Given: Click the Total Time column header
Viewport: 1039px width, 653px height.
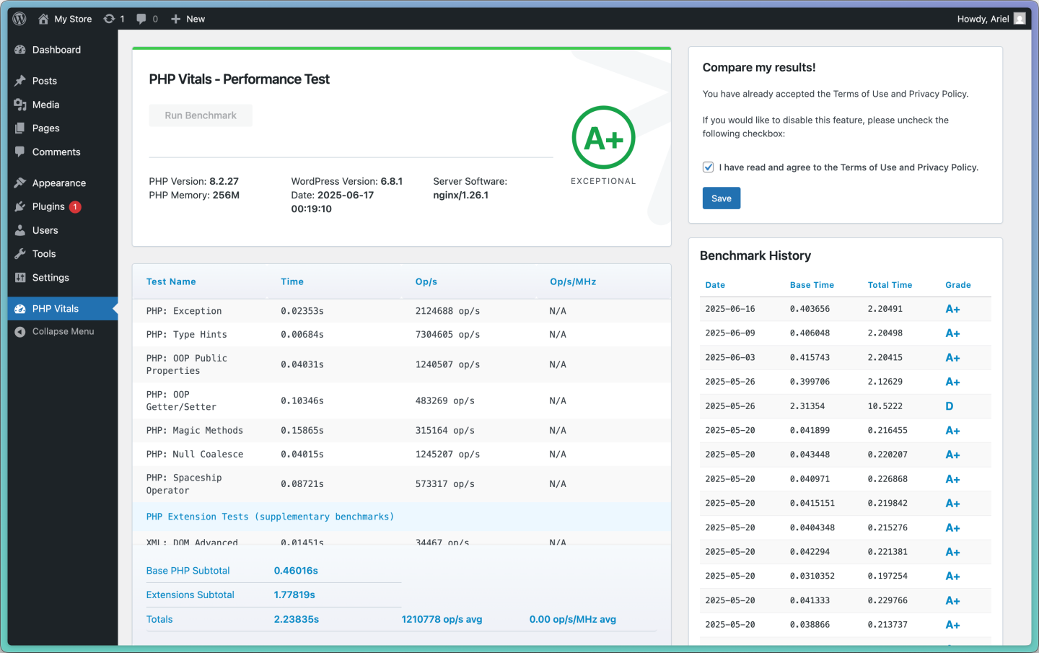Looking at the screenshot, I should click(x=890, y=285).
